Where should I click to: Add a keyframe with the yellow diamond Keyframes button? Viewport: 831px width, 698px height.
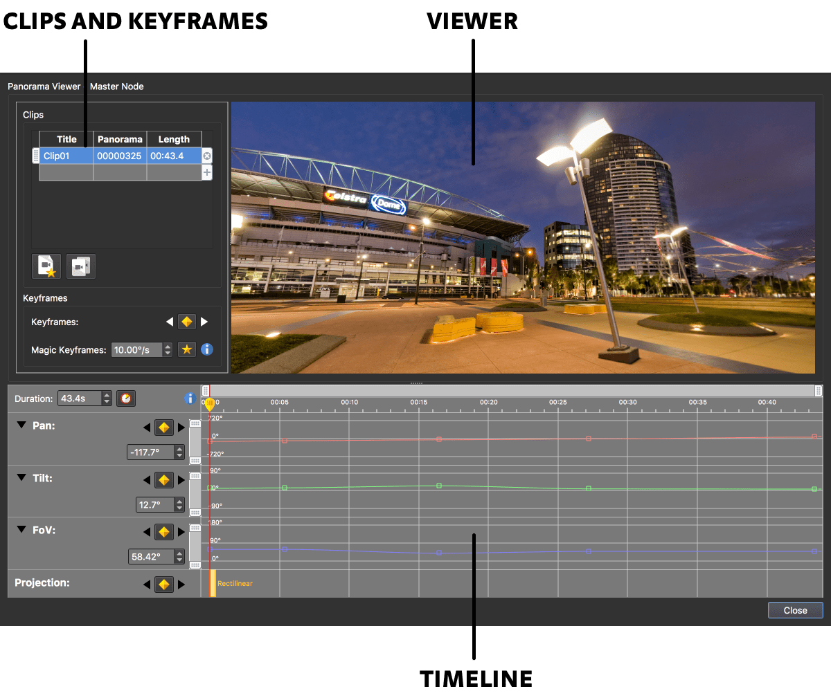[x=186, y=321]
